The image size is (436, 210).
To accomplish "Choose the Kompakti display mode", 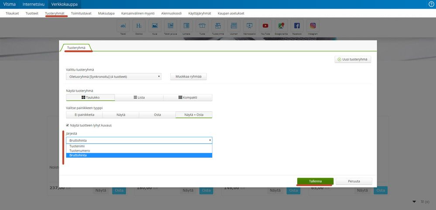I will tap(188, 97).
